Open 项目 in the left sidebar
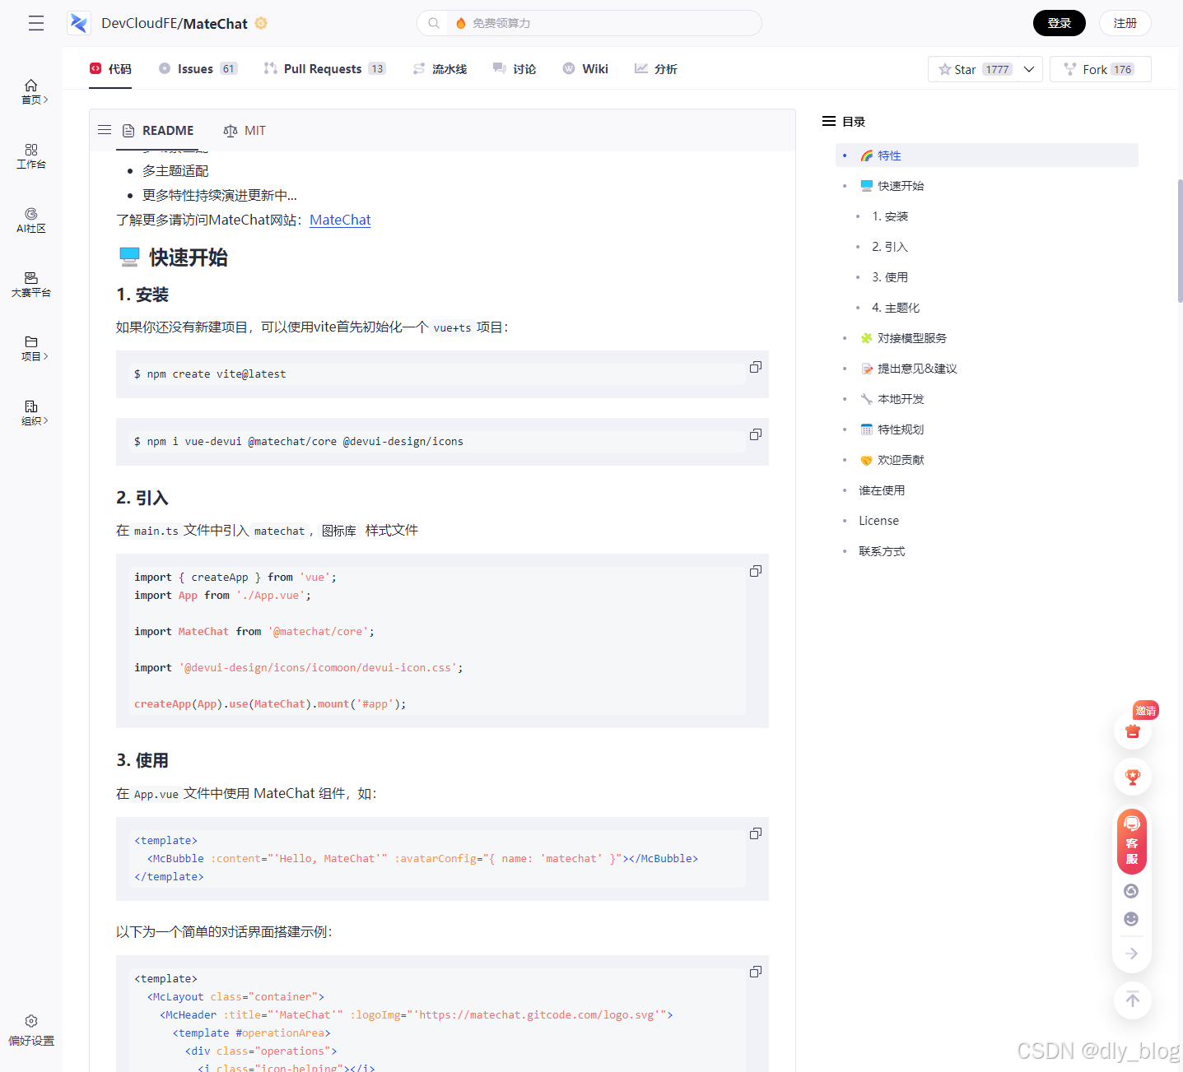This screenshot has width=1183, height=1072. pos(31,348)
